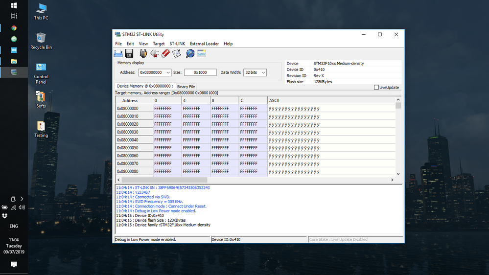Open the Target menu
Image resolution: width=489 pixels, height=275 pixels.
[159, 44]
